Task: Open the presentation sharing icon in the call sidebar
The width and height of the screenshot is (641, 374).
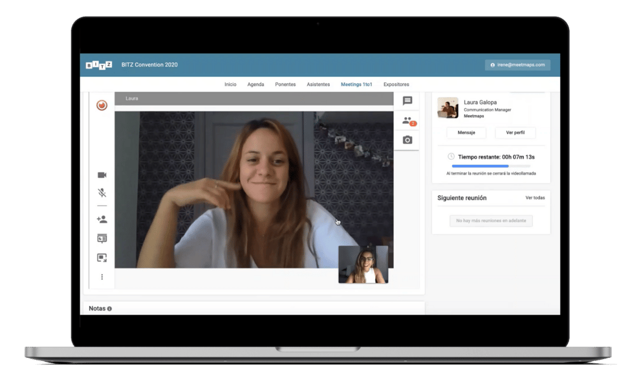Action: [x=102, y=239]
